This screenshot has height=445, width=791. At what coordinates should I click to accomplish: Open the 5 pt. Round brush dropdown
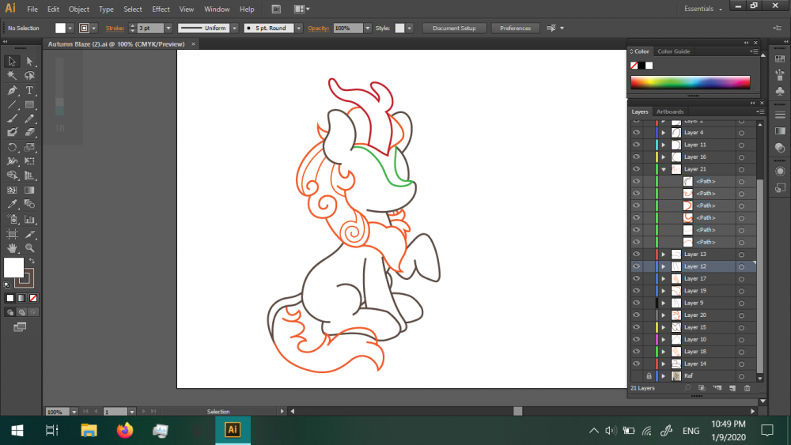coord(299,28)
